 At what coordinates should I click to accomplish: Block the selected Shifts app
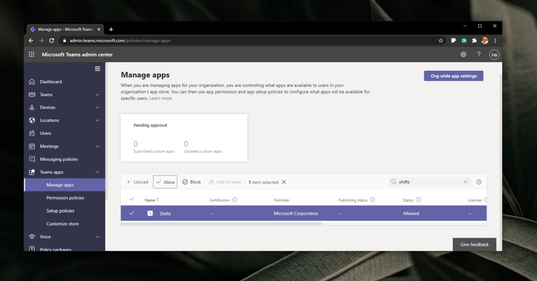coord(192,182)
